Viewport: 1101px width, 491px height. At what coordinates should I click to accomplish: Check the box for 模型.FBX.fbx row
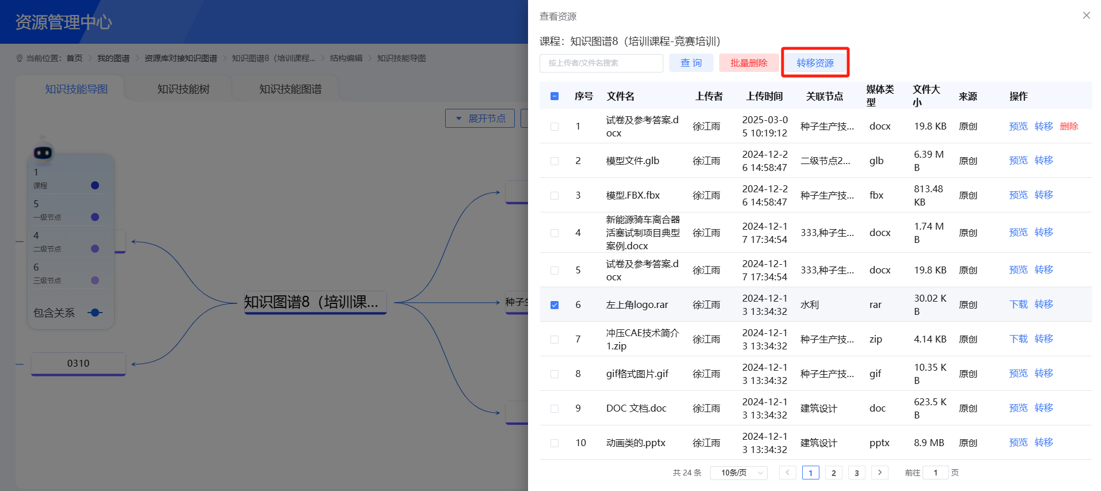click(555, 196)
